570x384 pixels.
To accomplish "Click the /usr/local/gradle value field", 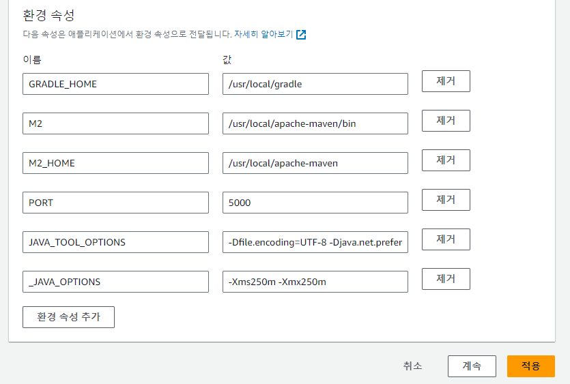I will [x=315, y=84].
